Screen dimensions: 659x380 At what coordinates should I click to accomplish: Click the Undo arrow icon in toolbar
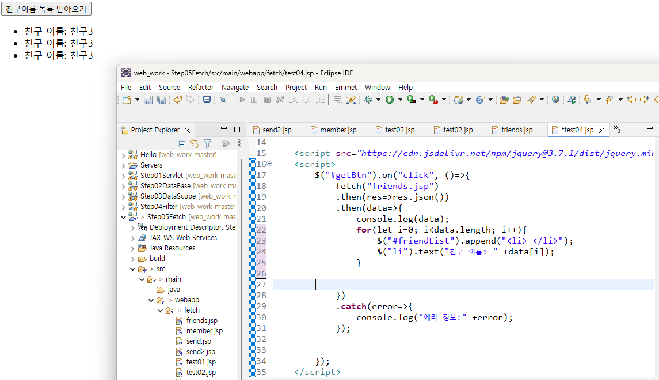click(177, 100)
